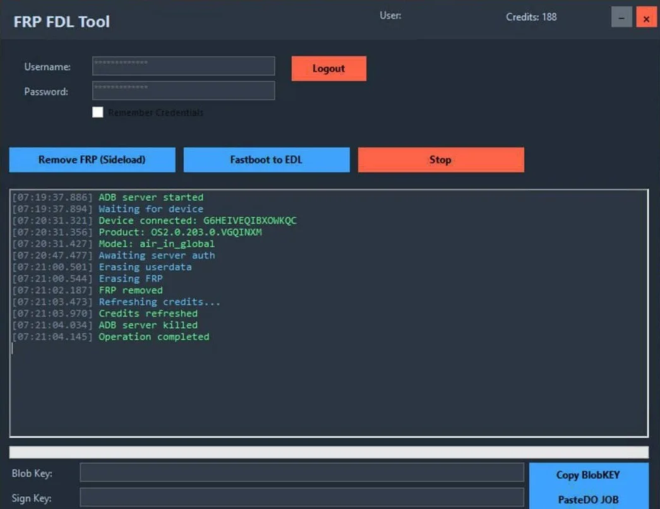Click the Fastboot to EDL button
660x509 pixels.
click(x=267, y=160)
